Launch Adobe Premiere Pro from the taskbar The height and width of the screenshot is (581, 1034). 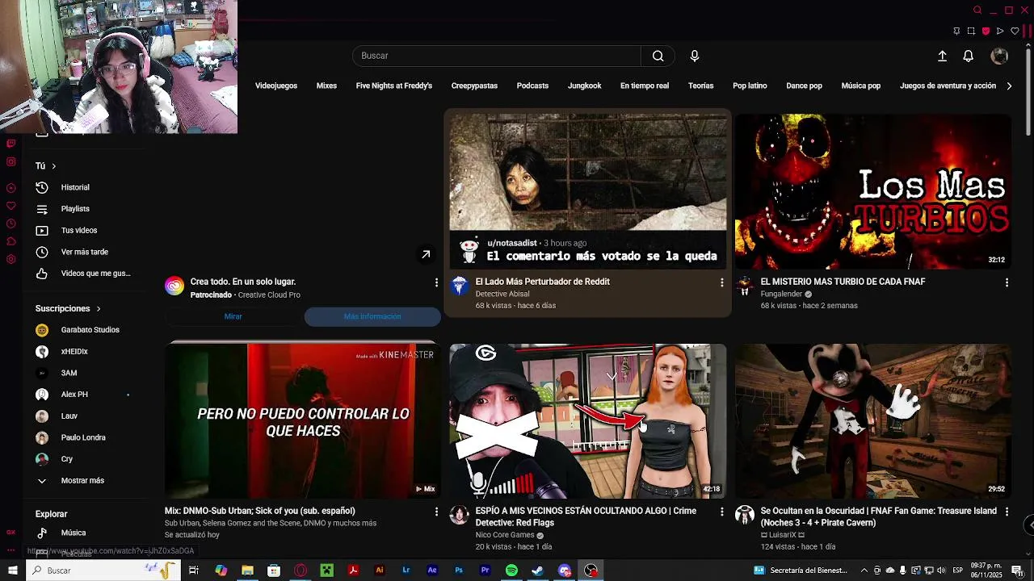click(x=485, y=571)
